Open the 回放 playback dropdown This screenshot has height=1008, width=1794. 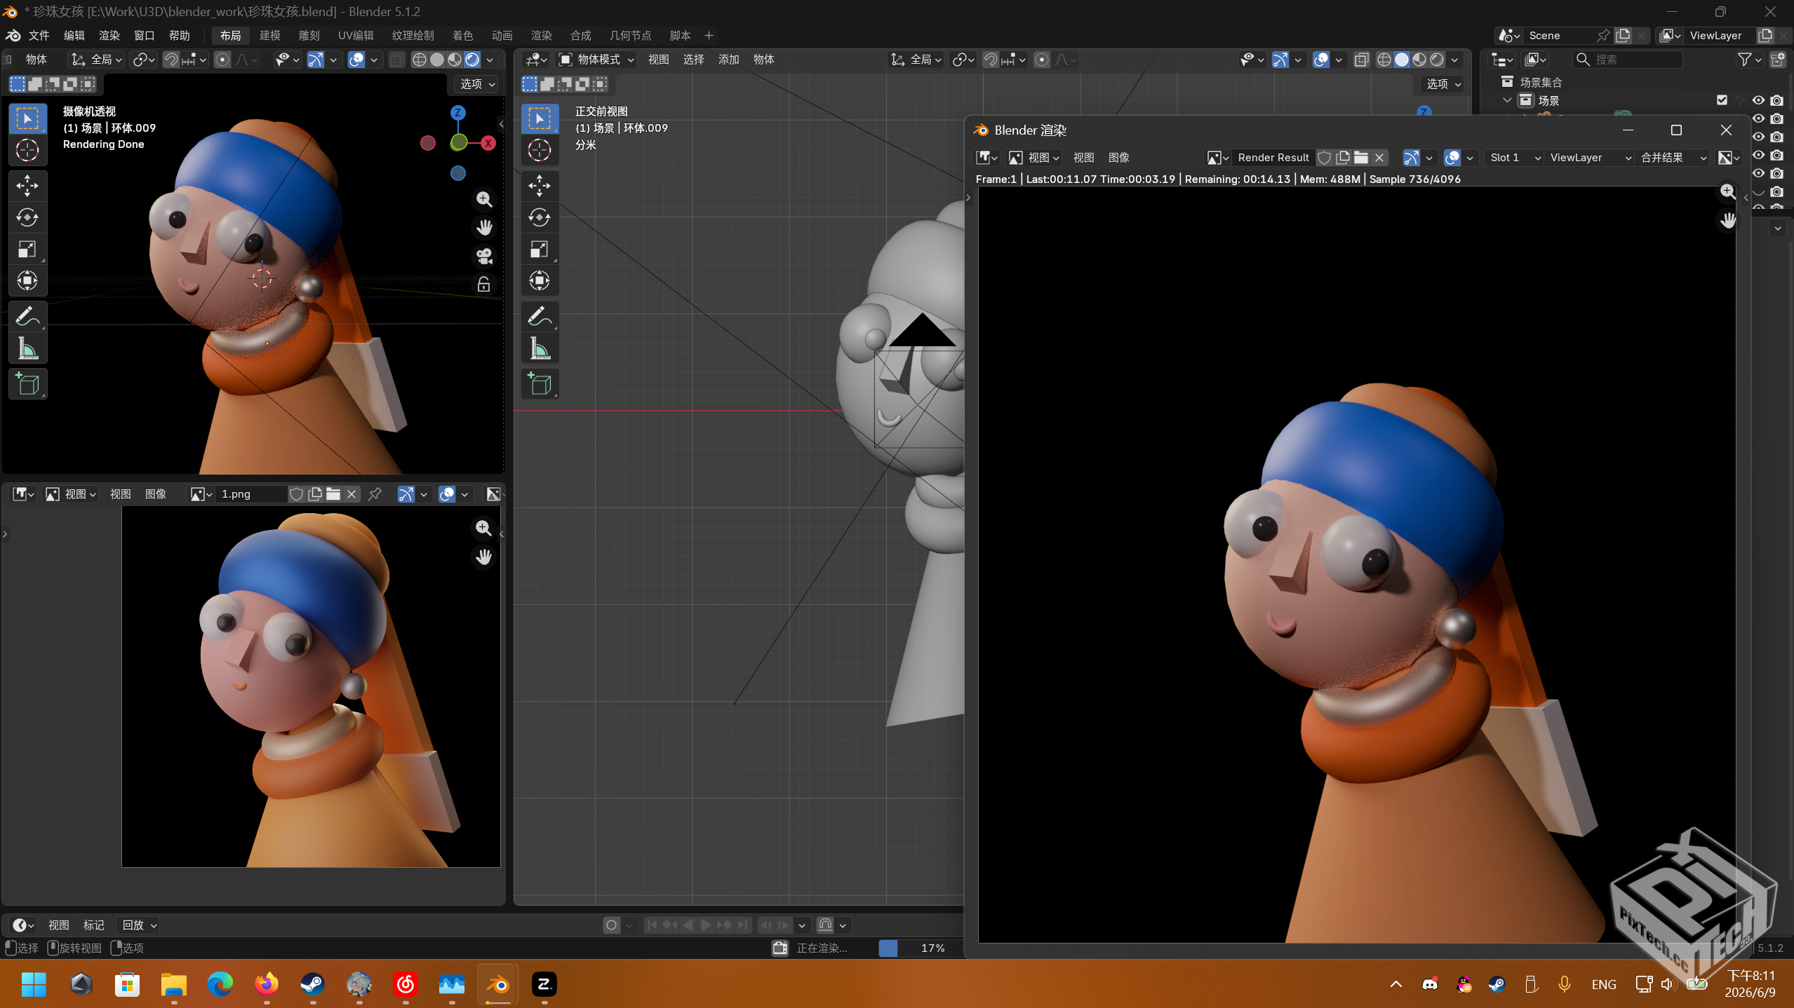click(139, 925)
